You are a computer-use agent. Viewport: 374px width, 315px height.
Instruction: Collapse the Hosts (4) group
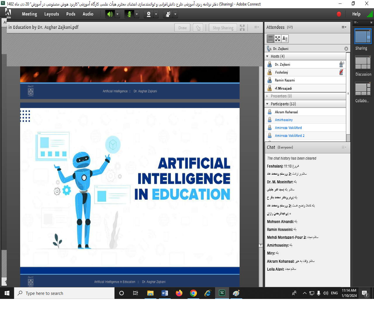coord(267,56)
